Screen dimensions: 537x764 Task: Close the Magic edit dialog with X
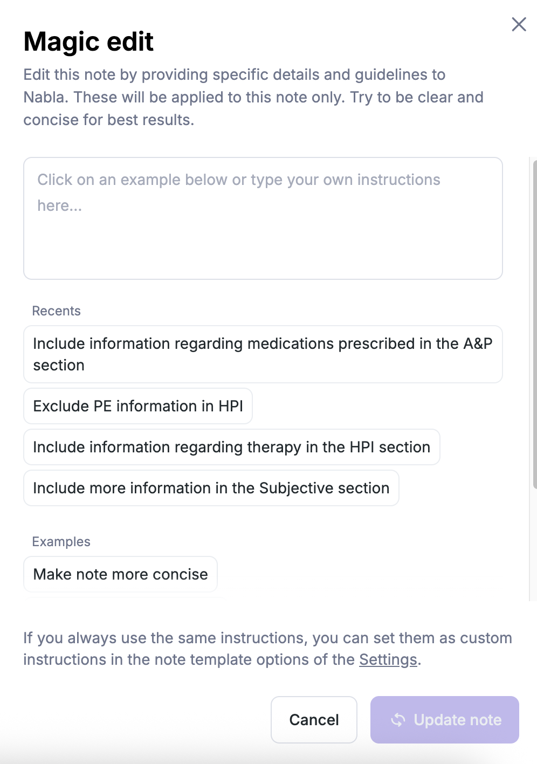point(519,24)
